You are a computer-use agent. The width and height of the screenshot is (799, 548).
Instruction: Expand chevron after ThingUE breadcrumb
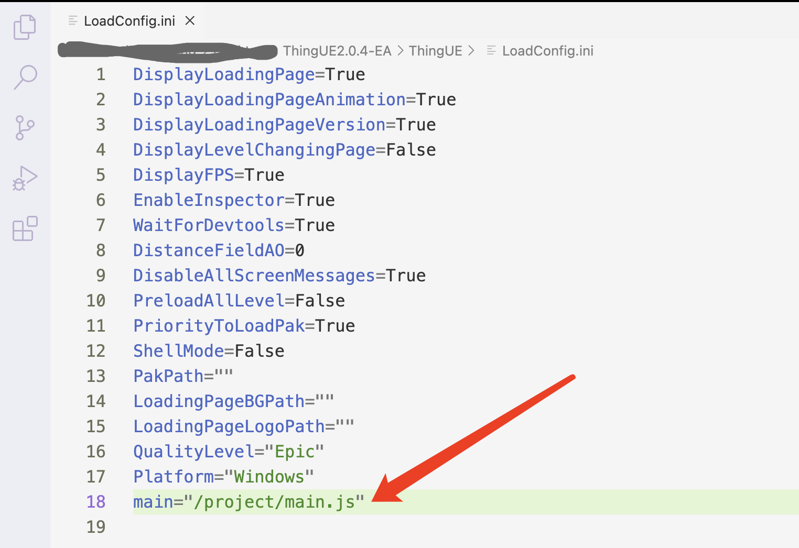pyautogui.click(x=471, y=51)
